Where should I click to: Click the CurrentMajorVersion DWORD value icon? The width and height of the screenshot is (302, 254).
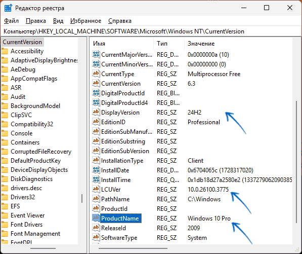(x=96, y=55)
